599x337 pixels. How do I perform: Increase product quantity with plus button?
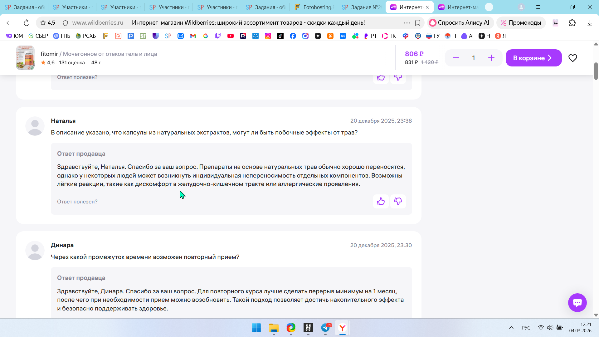[491, 58]
